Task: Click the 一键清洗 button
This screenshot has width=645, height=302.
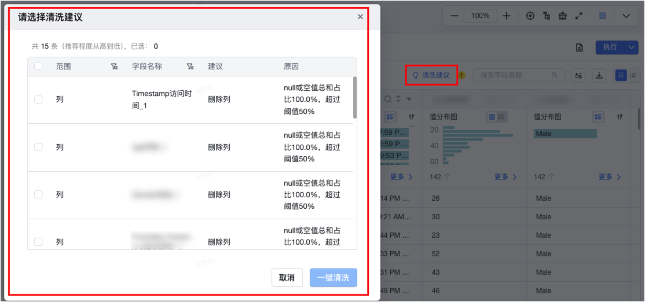Action: pos(333,278)
